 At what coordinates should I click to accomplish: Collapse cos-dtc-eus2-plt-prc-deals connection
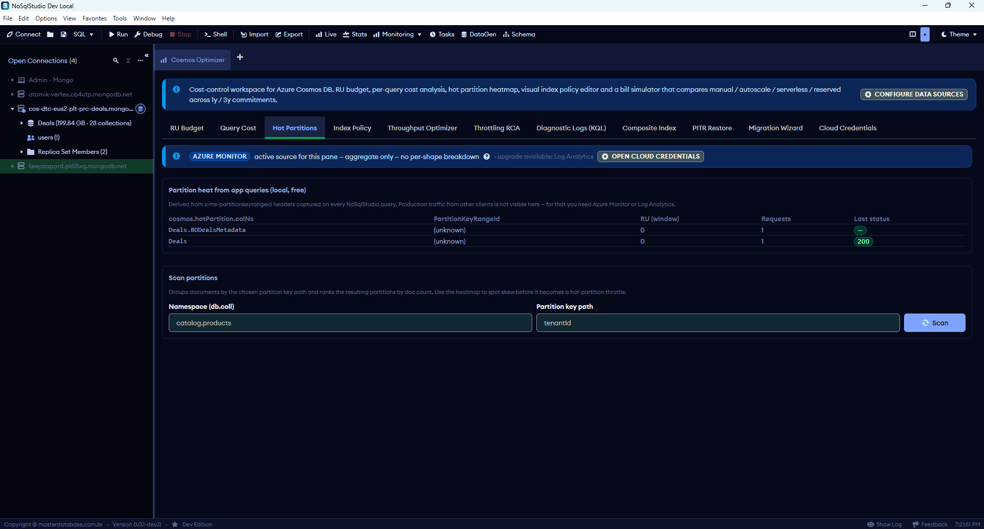(12, 109)
